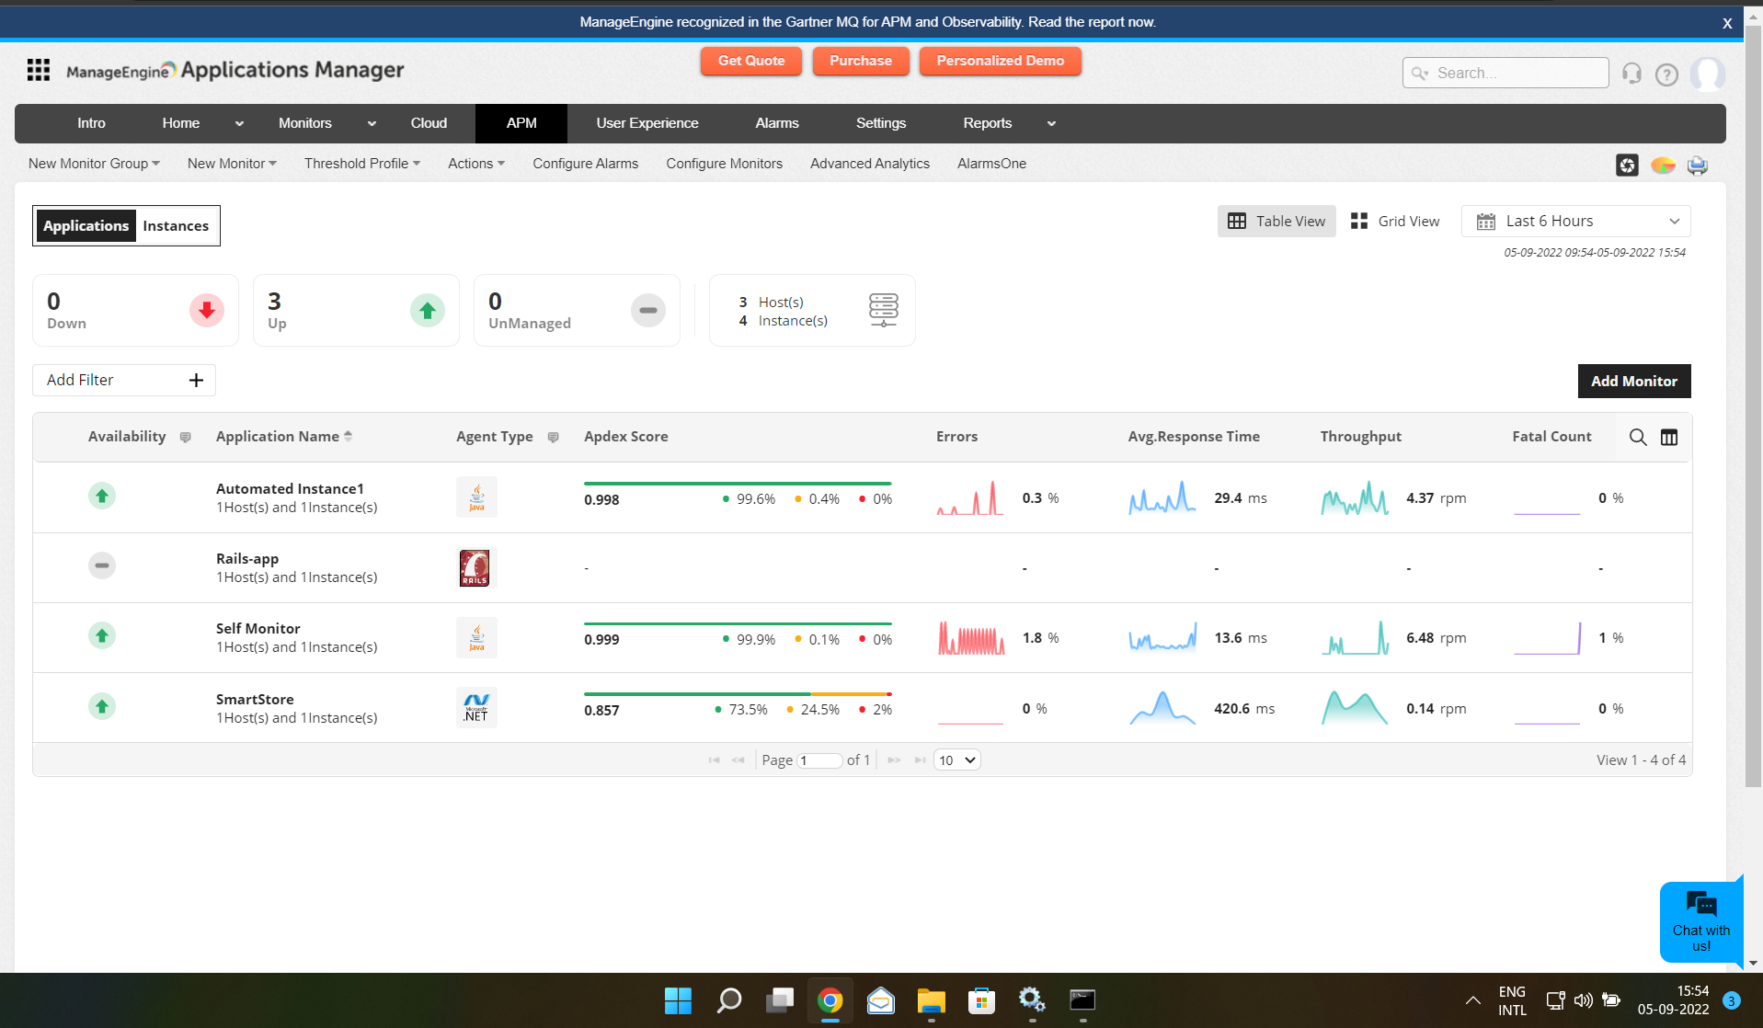Select Table View layout

click(1276, 222)
